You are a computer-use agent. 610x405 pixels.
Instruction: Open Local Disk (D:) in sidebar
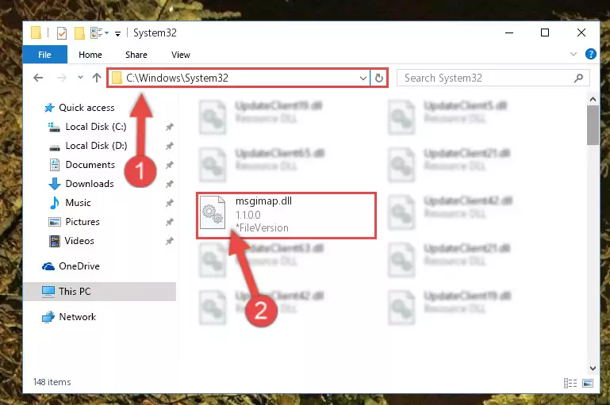pos(96,146)
